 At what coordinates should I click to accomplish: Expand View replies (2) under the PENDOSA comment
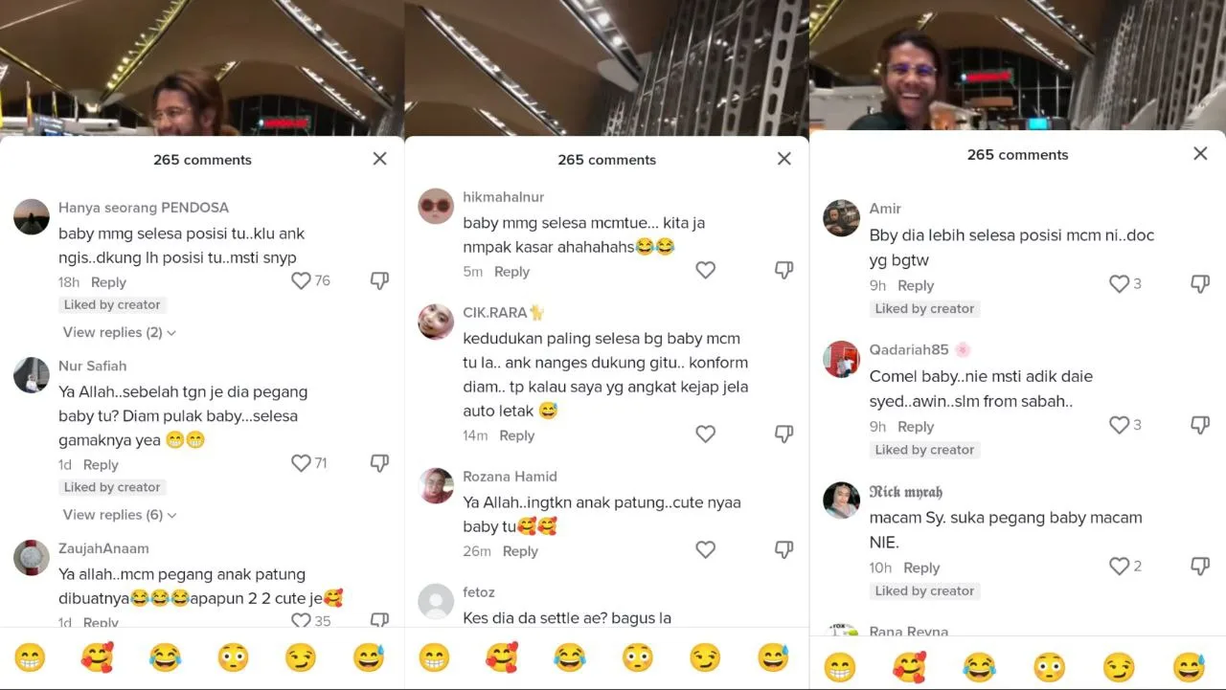(x=120, y=332)
